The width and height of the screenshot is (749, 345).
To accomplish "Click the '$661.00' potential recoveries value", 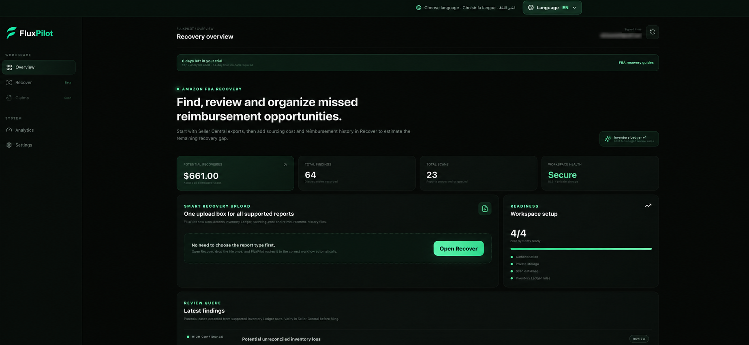I will 201,176.
